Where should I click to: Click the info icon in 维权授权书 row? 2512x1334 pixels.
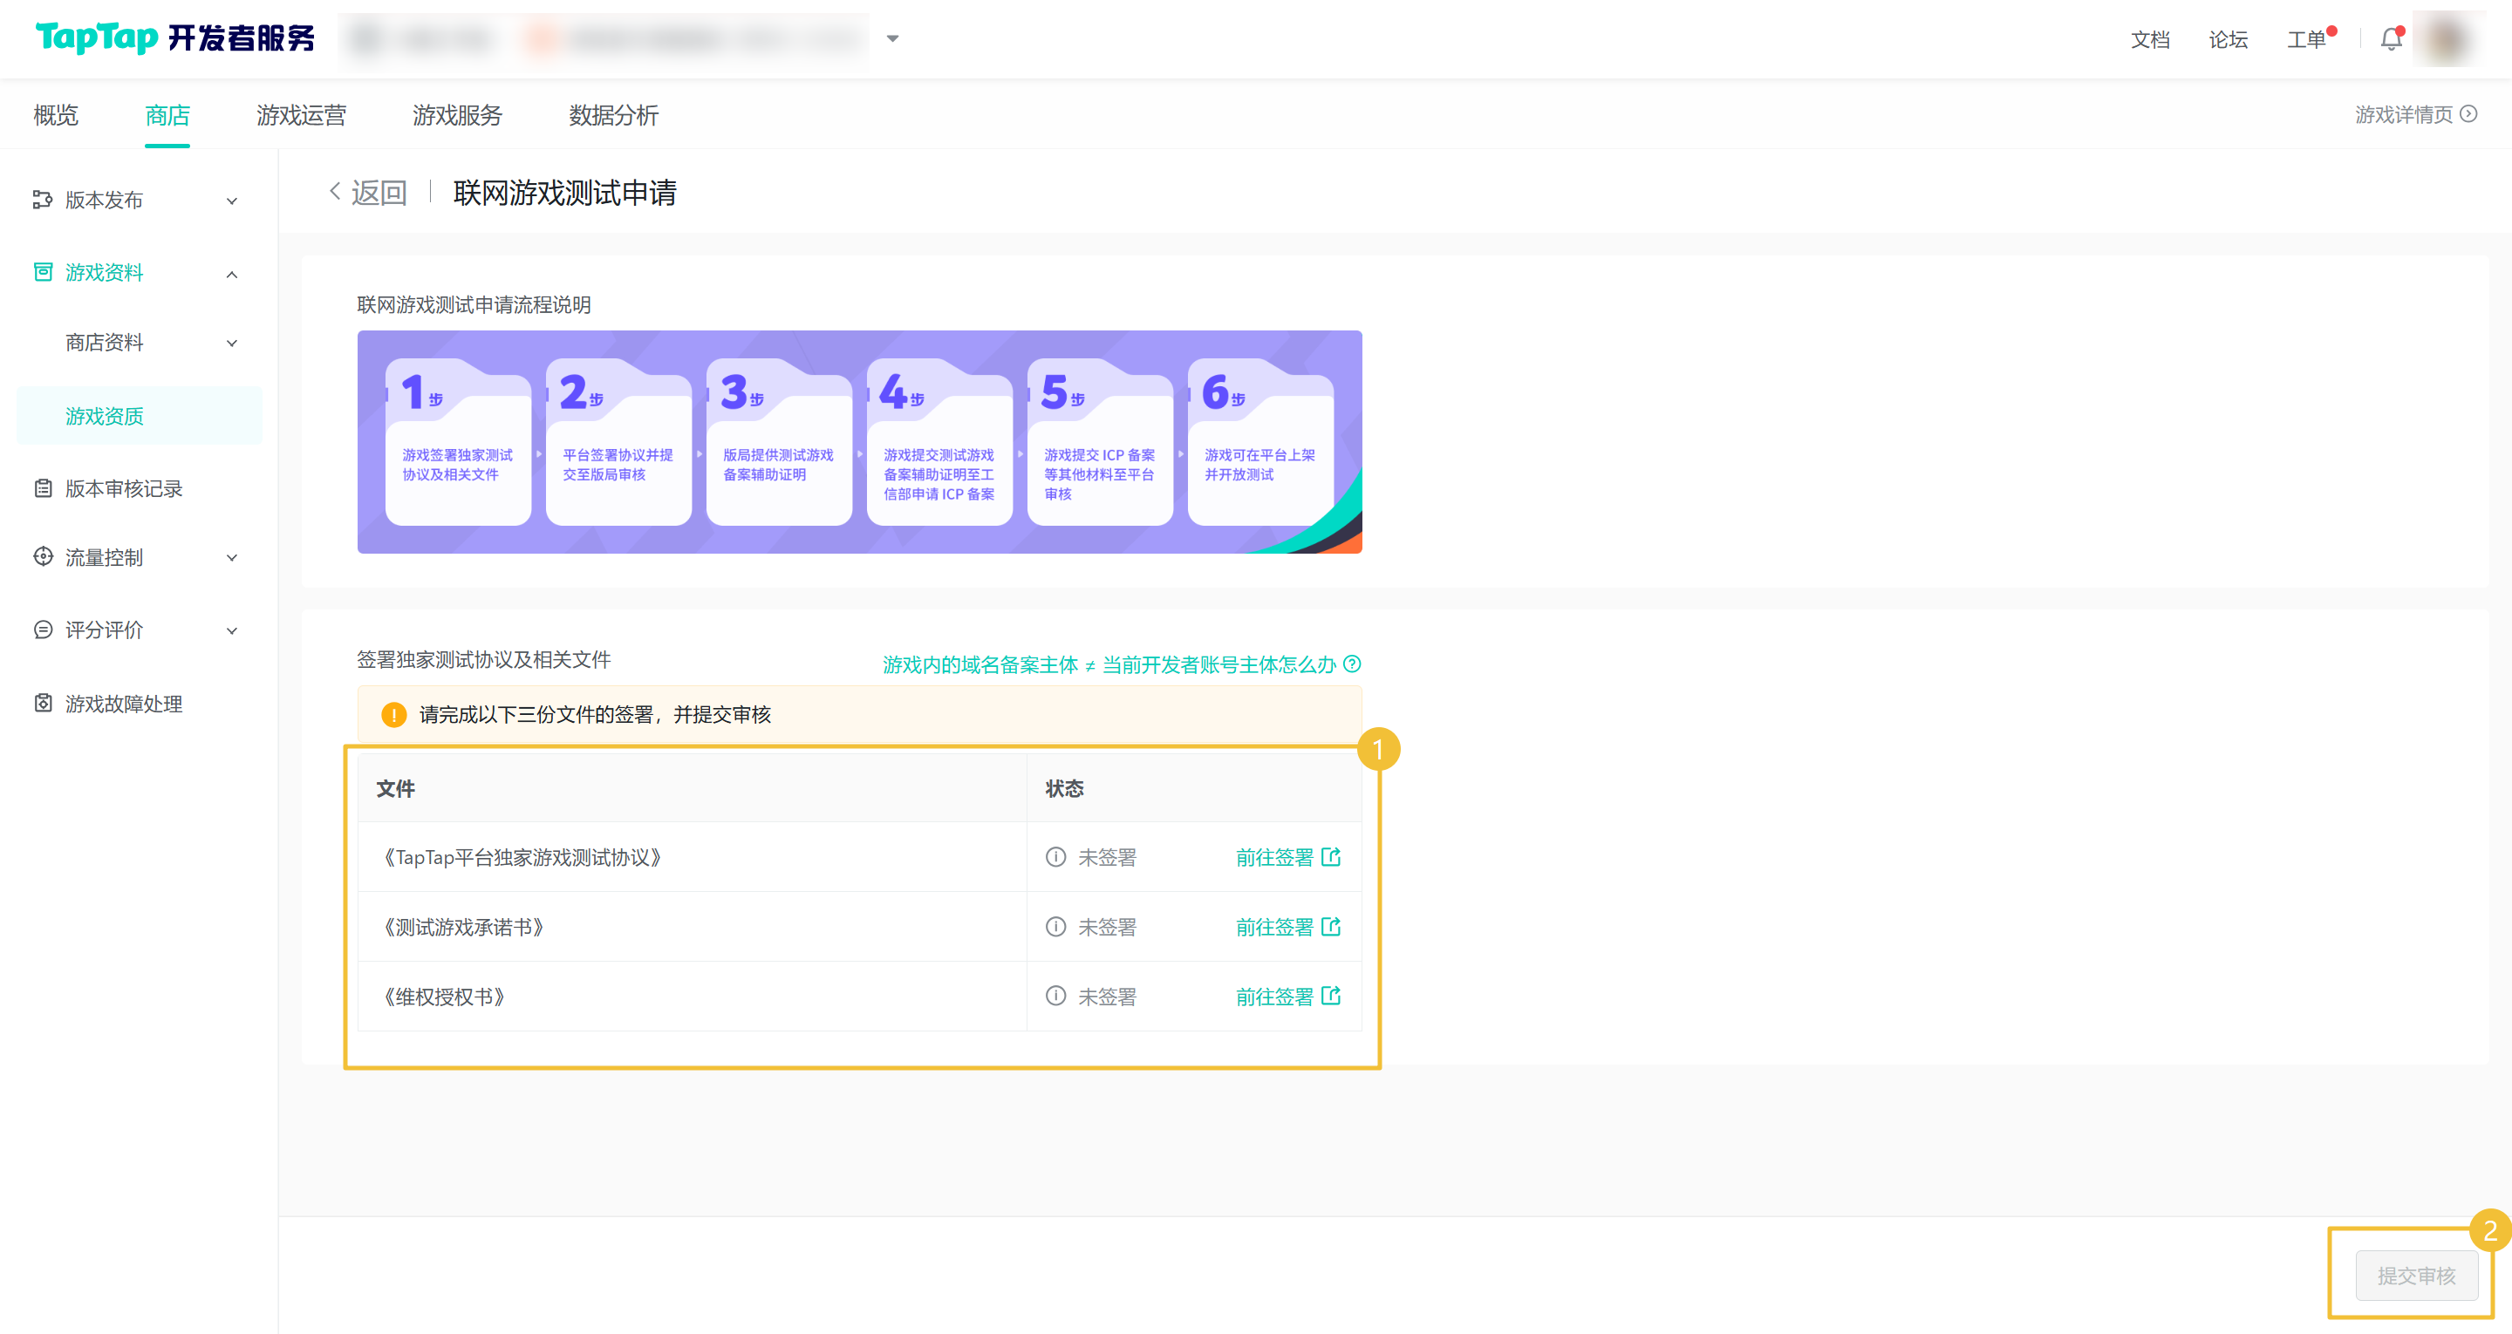[x=1056, y=996]
